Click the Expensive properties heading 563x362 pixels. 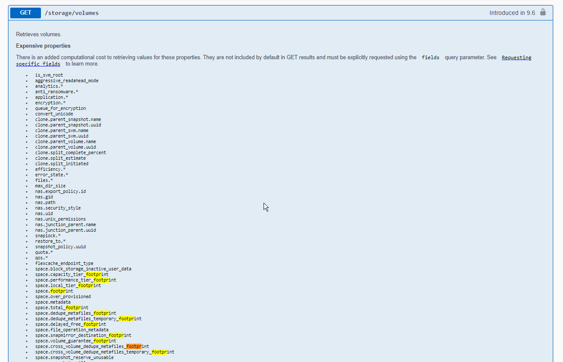(44, 46)
